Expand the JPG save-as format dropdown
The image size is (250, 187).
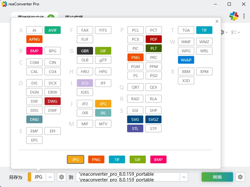(50, 177)
